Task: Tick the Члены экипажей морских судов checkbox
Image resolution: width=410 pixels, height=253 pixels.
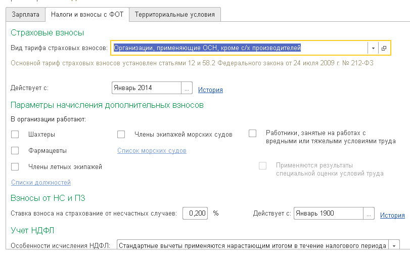Action: 121,135
